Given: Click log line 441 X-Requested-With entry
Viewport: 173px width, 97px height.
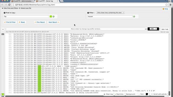Looking at the screenshot, I should coord(59,34).
